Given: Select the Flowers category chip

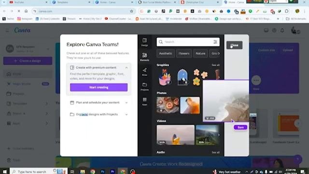Looking at the screenshot, I should [184, 54].
